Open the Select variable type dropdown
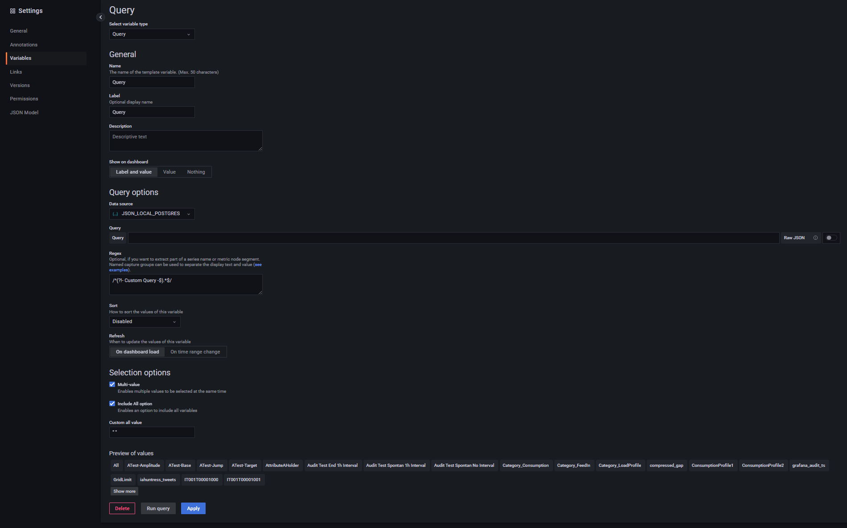Image resolution: width=847 pixels, height=528 pixels. pos(152,34)
